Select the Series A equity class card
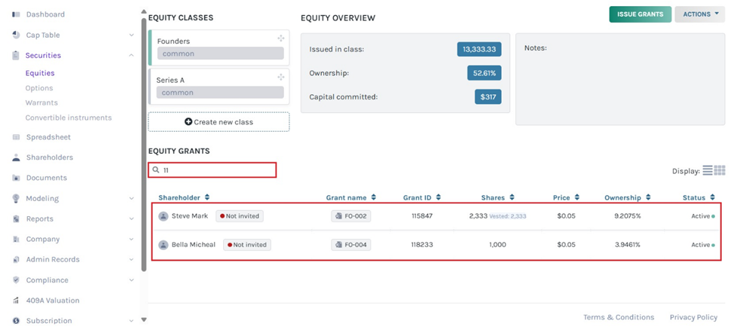The width and height of the screenshot is (734, 336). (219, 87)
